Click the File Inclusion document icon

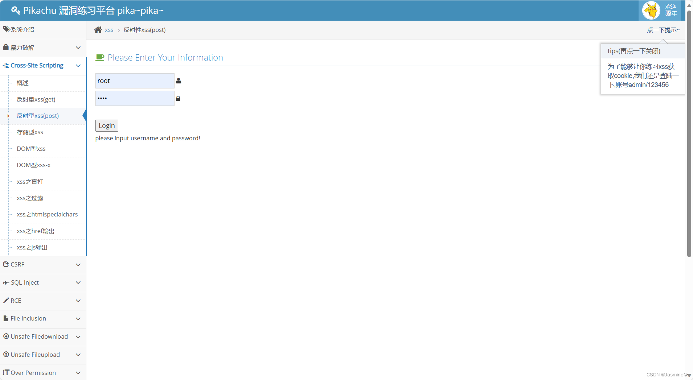click(6, 318)
